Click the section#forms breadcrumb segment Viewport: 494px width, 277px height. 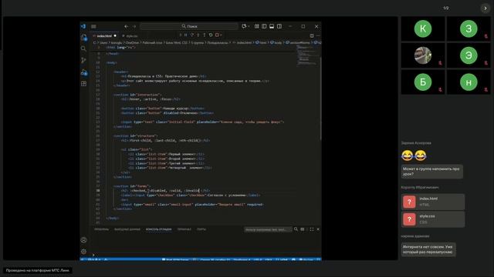[x=298, y=43]
